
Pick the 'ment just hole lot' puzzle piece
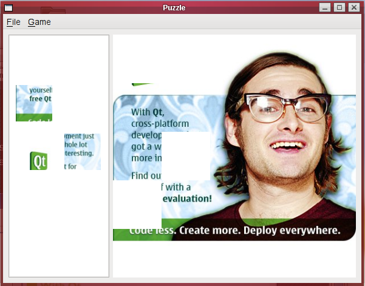[x=83, y=152]
